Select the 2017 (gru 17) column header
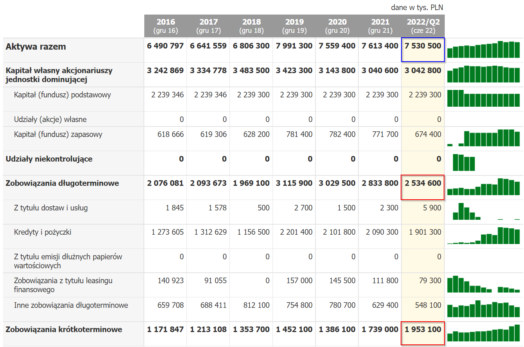Viewport: 524px width, 347px height. point(209,26)
